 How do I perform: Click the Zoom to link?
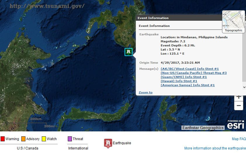145,92
